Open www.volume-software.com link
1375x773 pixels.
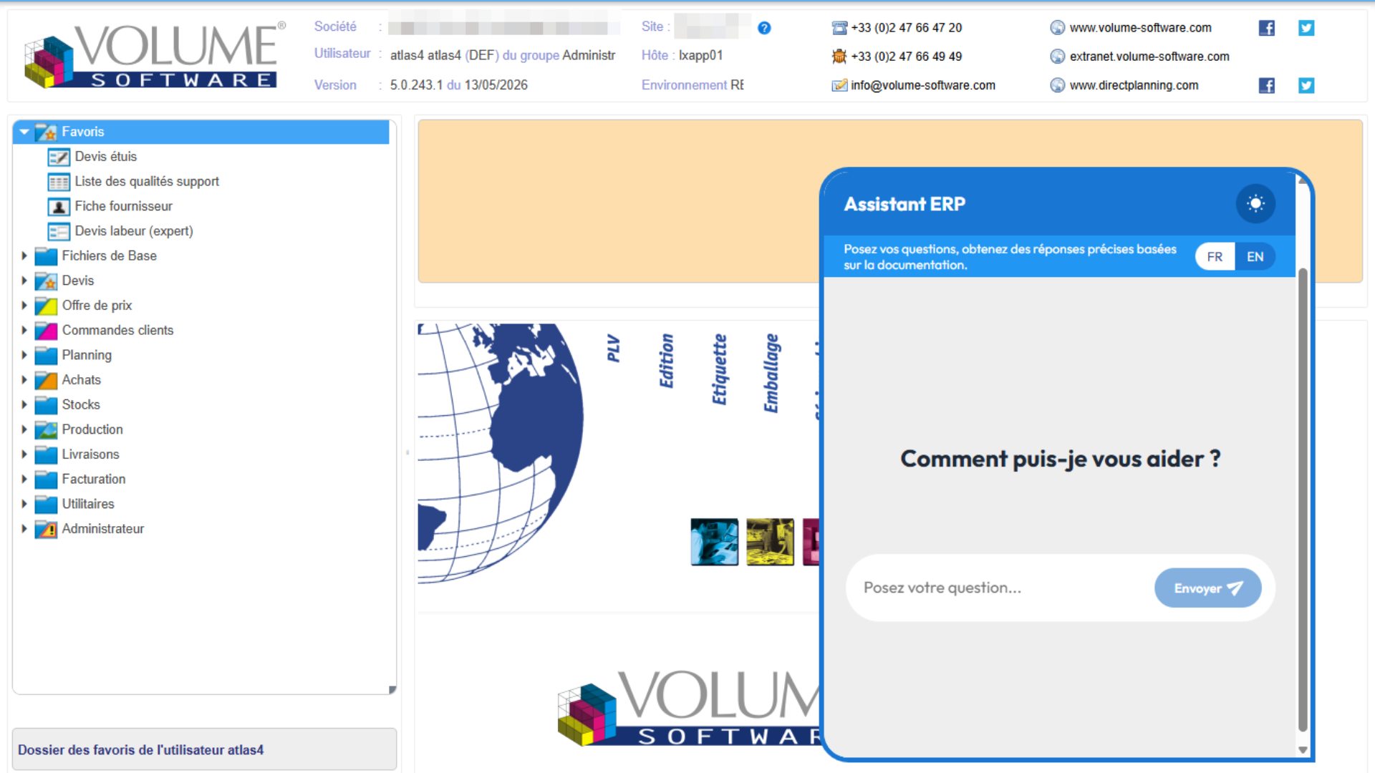pyautogui.click(x=1140, y=28)
